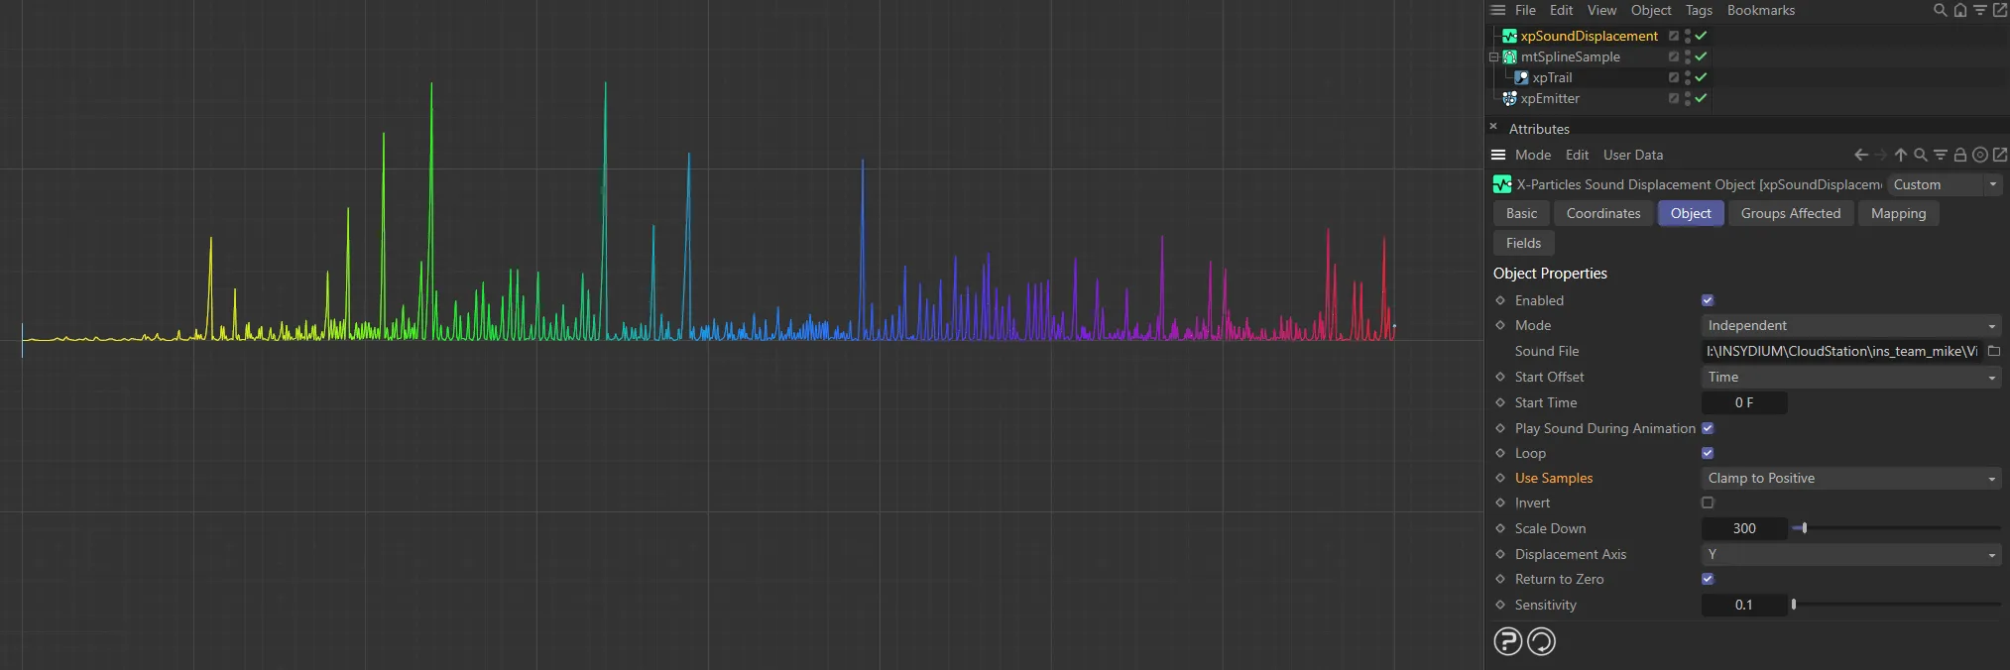This screenshot has height=670, width=2010.
Task: Switch to the Groups Affected tab
Action: click(1791, 213)
